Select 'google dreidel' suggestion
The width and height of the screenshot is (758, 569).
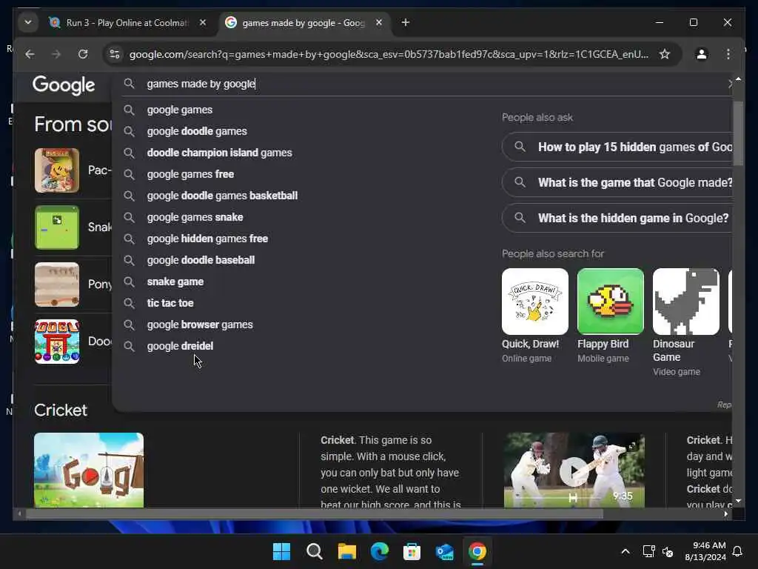[x=180, y=346]
